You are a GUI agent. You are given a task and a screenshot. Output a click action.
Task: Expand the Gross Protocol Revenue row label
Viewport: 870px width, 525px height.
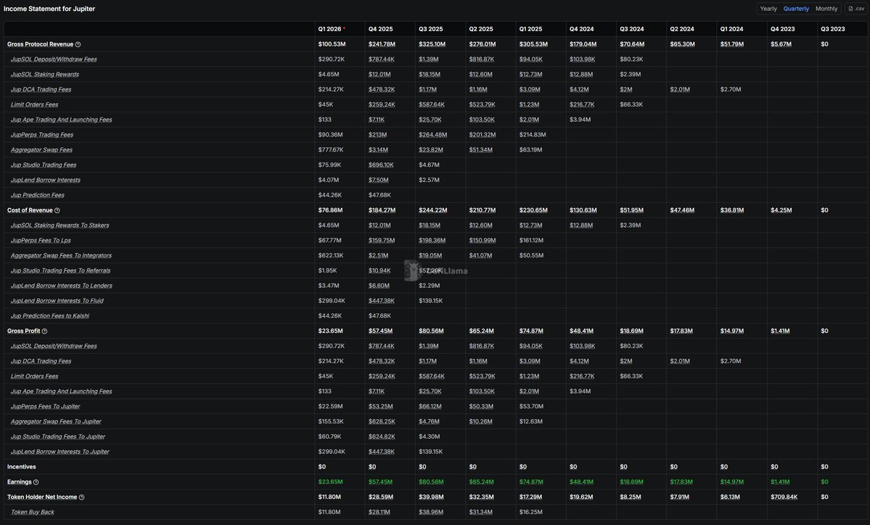[x=40, y=44]
